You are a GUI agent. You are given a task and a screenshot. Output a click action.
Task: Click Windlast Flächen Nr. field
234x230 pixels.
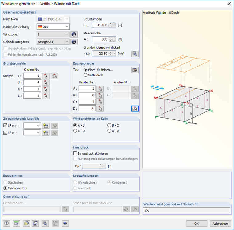click(x=187, y=210)
